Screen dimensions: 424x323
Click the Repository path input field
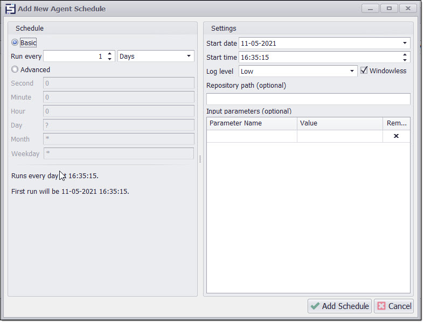[x=308, y=99]
